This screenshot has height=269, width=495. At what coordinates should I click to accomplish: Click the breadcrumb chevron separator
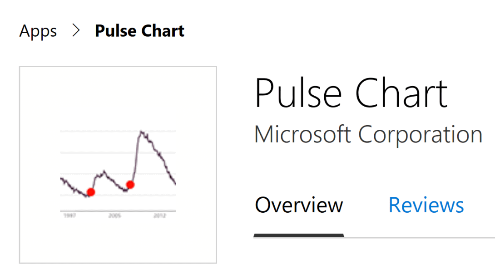(76, 30)
